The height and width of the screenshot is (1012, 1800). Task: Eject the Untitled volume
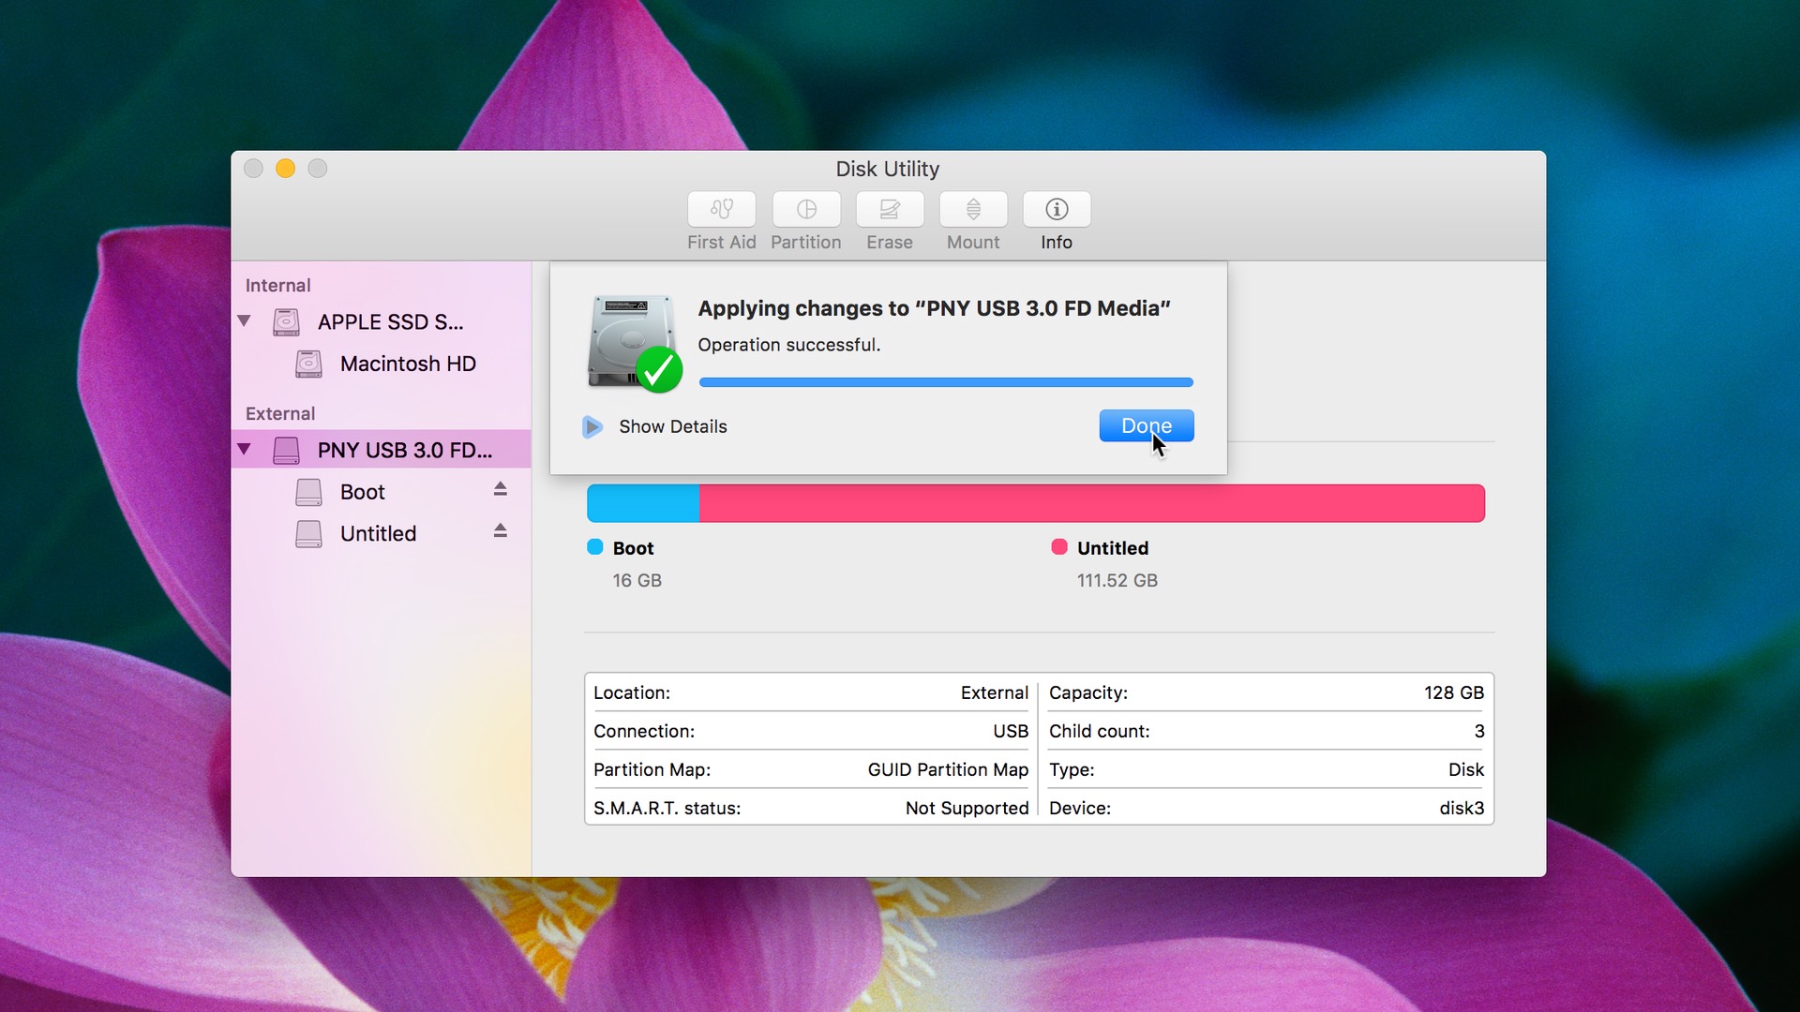pyautogui.click(x=500, y=531)
